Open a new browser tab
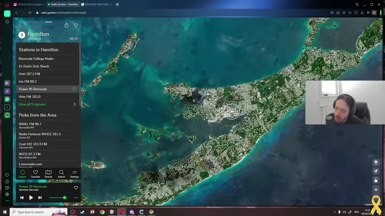The height and width of the screenshot is (216, 385). pyautogui.click(x=117, y=4)
